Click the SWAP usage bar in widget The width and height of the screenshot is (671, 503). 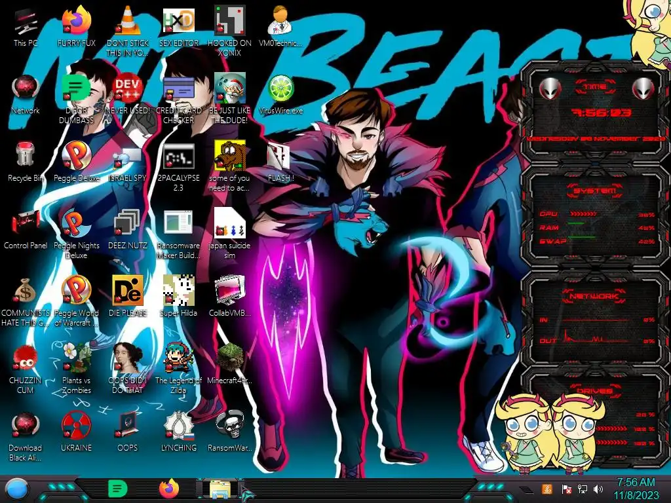[582, 237]
